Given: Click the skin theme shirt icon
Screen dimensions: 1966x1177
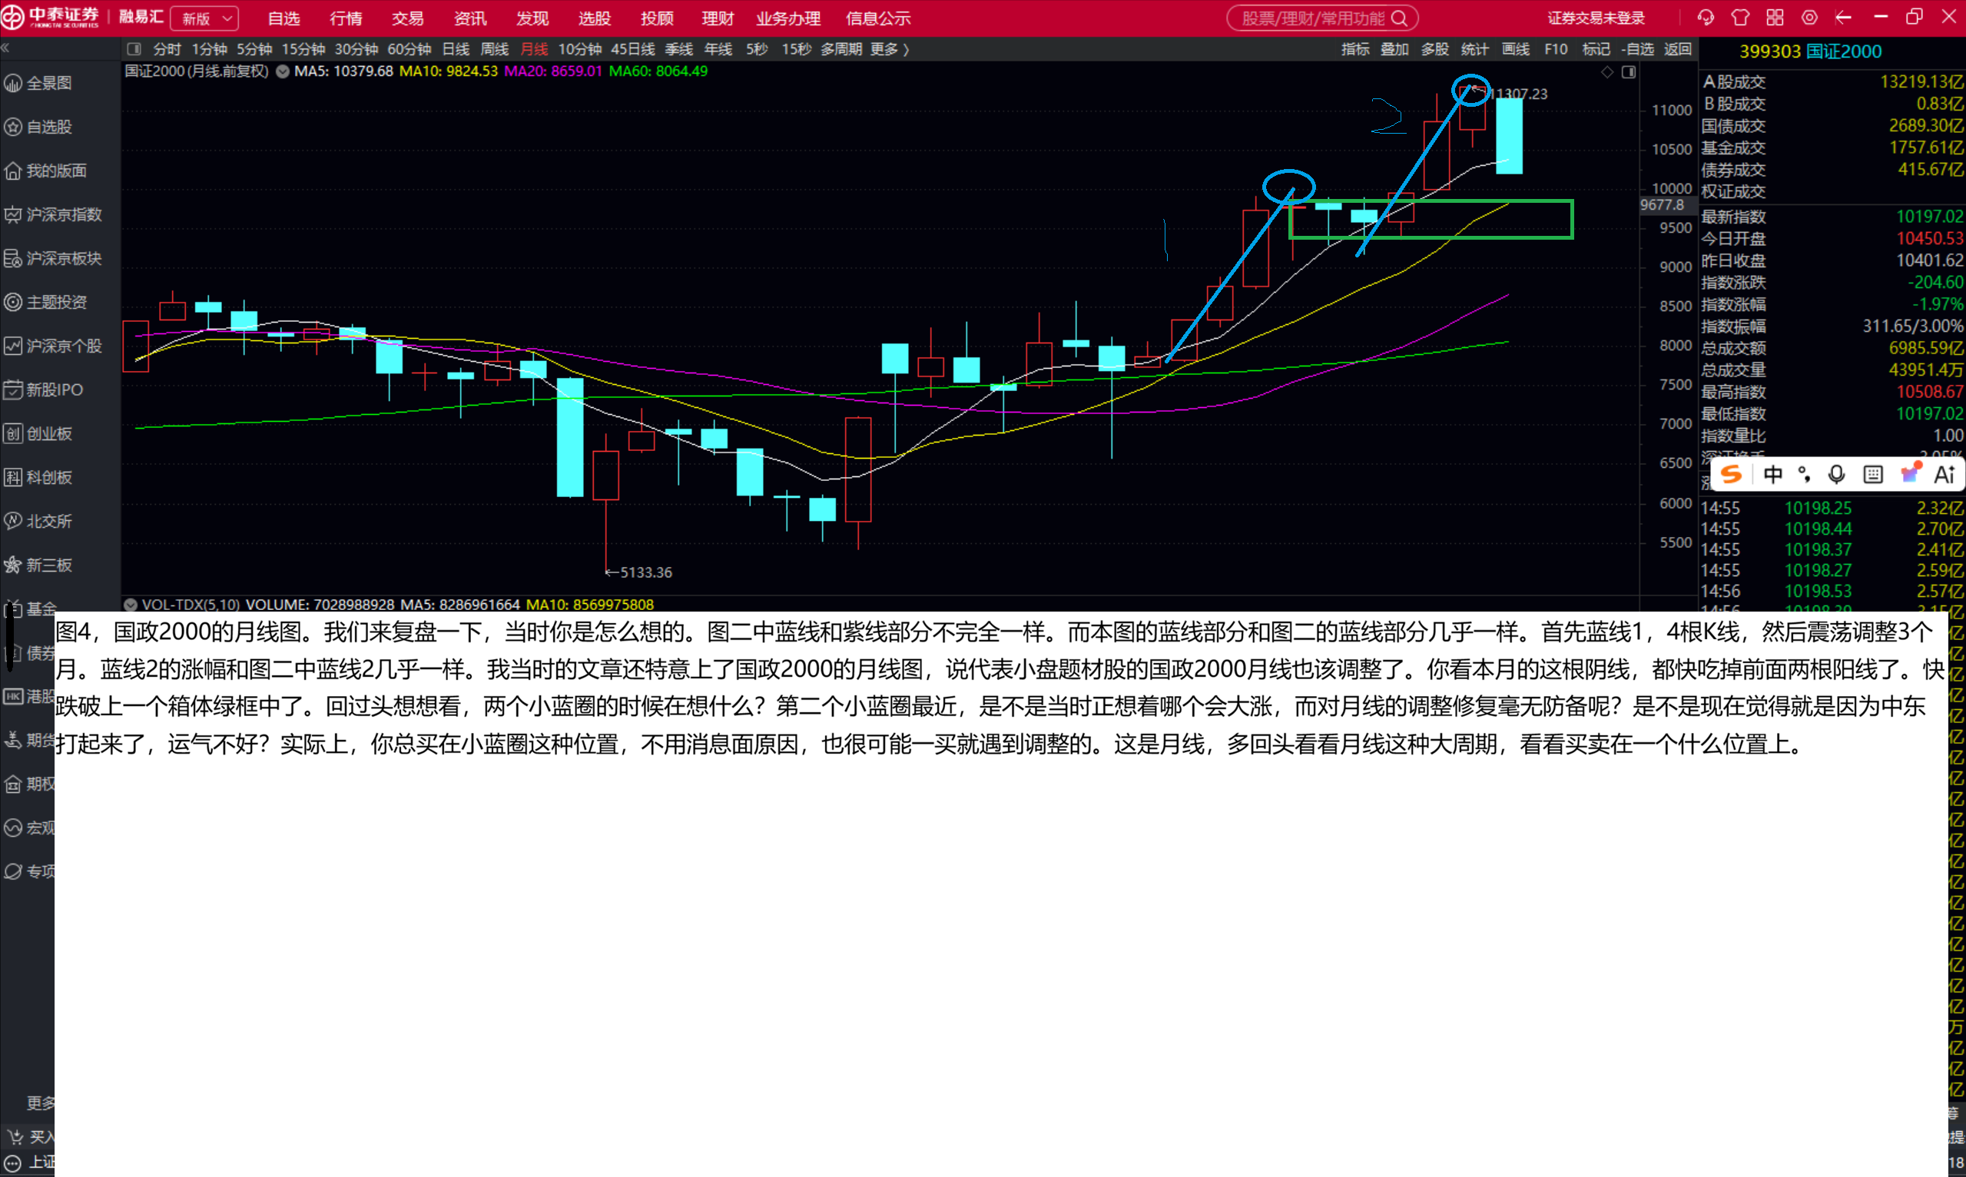Looking at the screenshot, I should (1740, 18).
